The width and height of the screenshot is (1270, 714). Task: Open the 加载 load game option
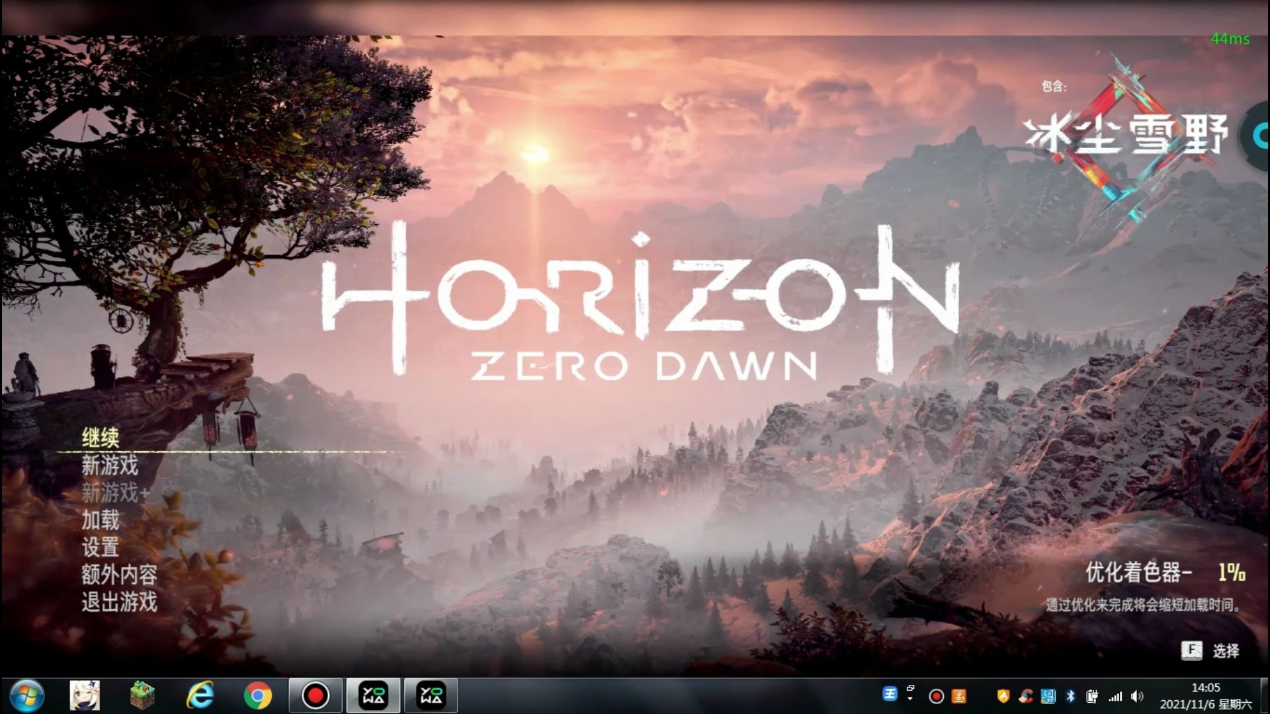click(x=101, y=520)
